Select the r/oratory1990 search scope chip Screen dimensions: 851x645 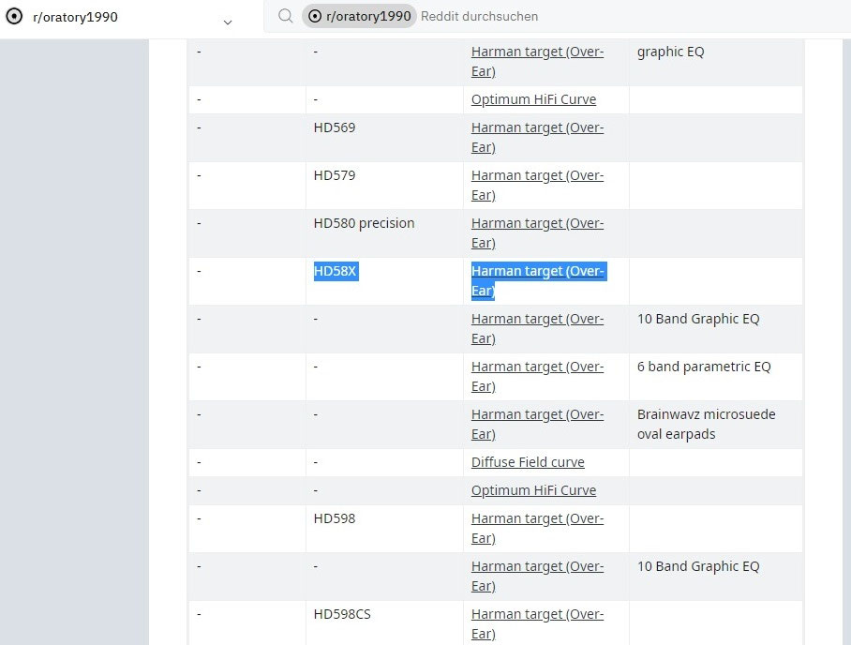coord(359,16)
